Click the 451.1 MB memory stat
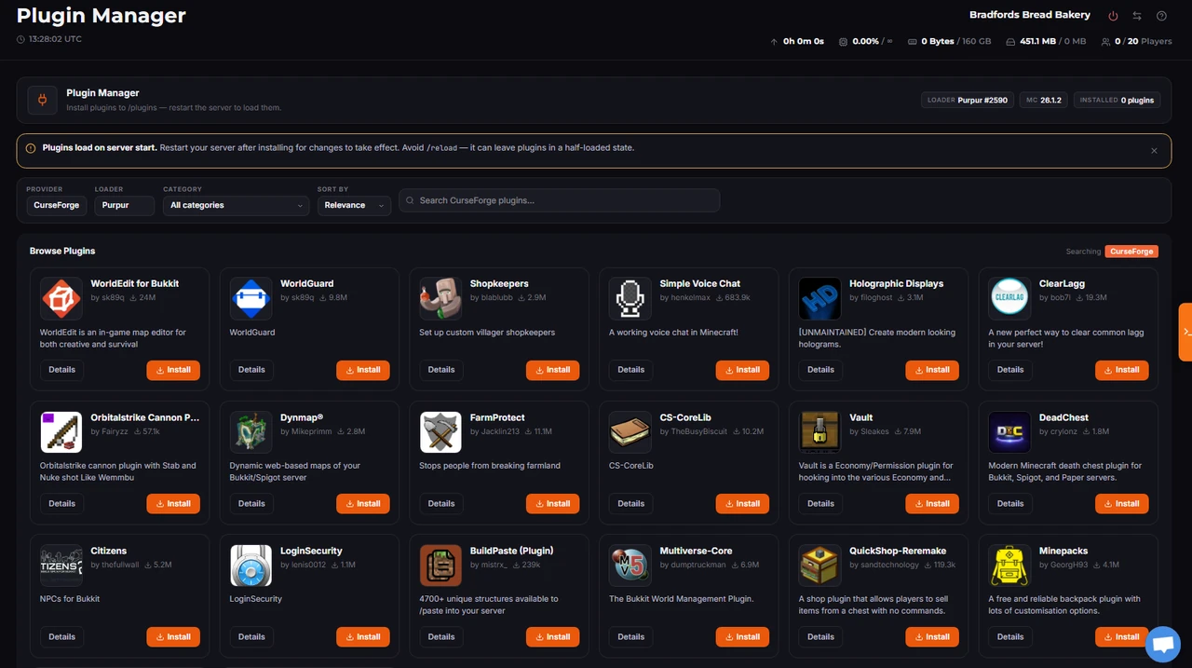 pos(1046,42)
